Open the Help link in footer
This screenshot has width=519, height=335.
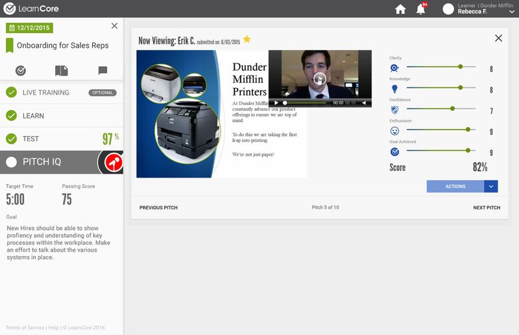click(53, 328)
